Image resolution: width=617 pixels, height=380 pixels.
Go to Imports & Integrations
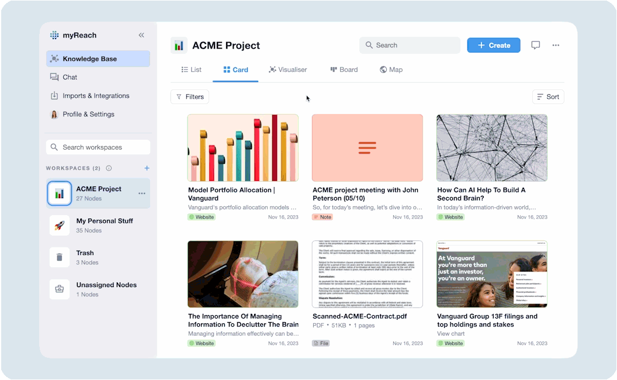pyautogui.click(x=96, y=96)
